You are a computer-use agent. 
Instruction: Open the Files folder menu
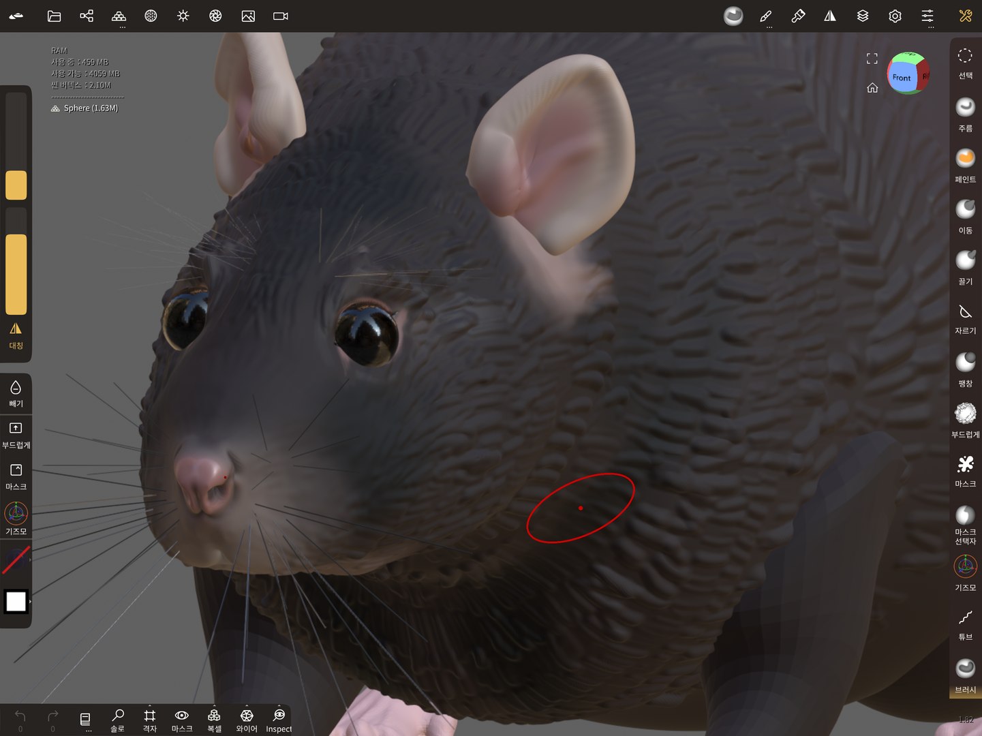click(55, 16)
